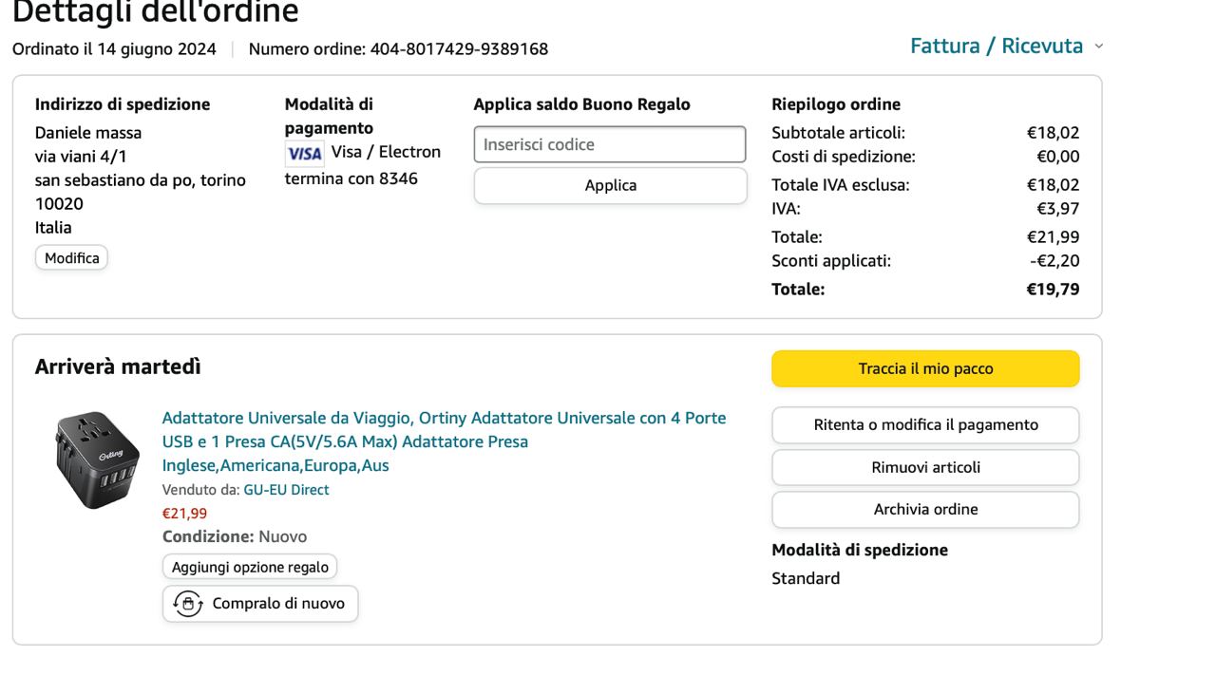
Task: Expand the Fattura / Ricevuta chevron arrow
Action: pos(1099,47)
